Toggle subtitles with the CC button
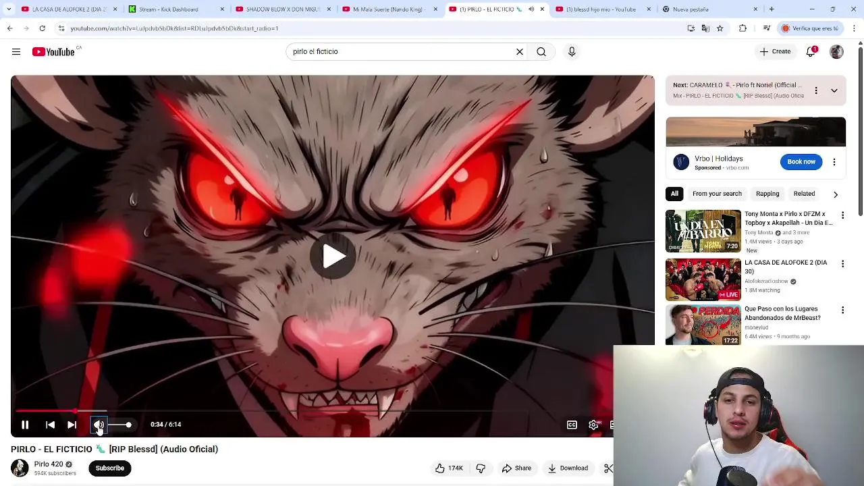Screen dimensions: 864x486 point(572,425)
